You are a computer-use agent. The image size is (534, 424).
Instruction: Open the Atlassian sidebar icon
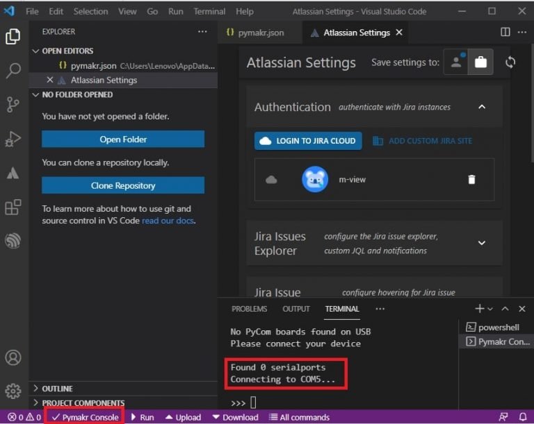(13, 173)
